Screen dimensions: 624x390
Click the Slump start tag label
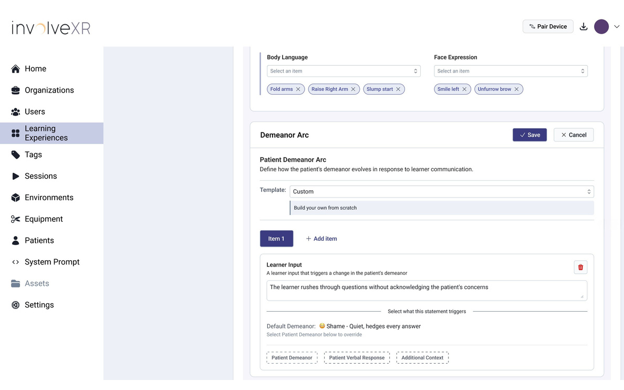(380, 89)
